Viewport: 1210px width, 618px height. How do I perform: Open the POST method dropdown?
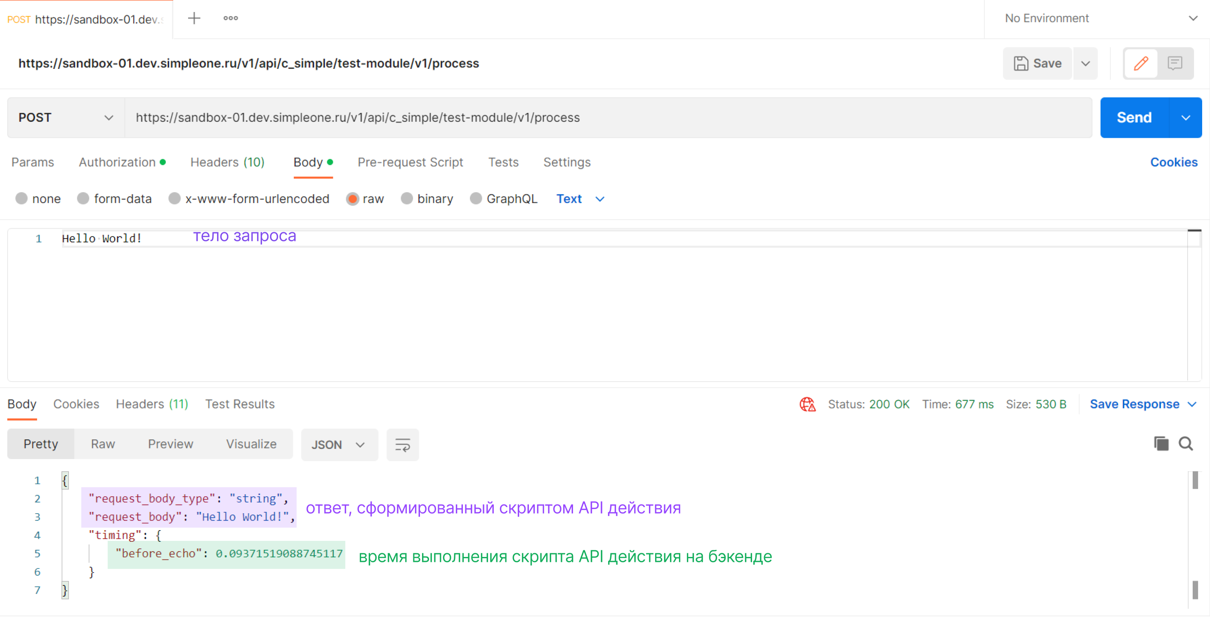point(66,118)
